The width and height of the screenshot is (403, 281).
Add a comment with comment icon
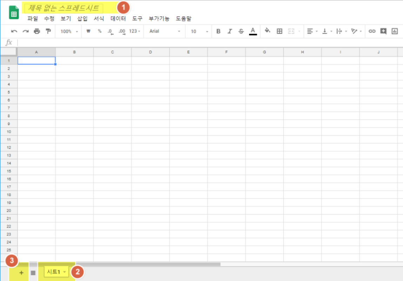point(383,31)
